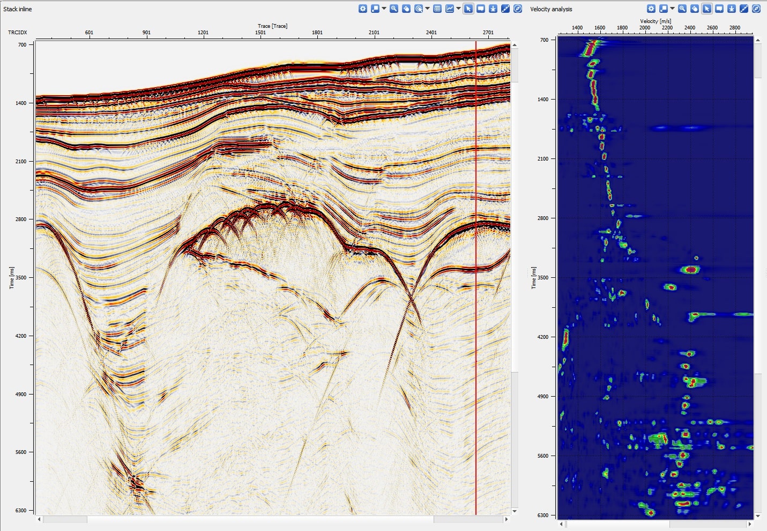Screen dimensions: 767x531
Task: Click zoom magnifier in Stack inline toolbar
Action: (394, 9)
